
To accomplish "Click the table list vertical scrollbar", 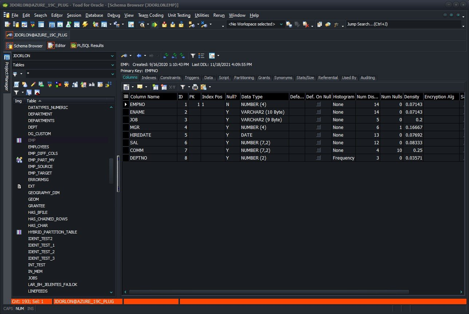I will pyautogui.click(x=111, y=171).
